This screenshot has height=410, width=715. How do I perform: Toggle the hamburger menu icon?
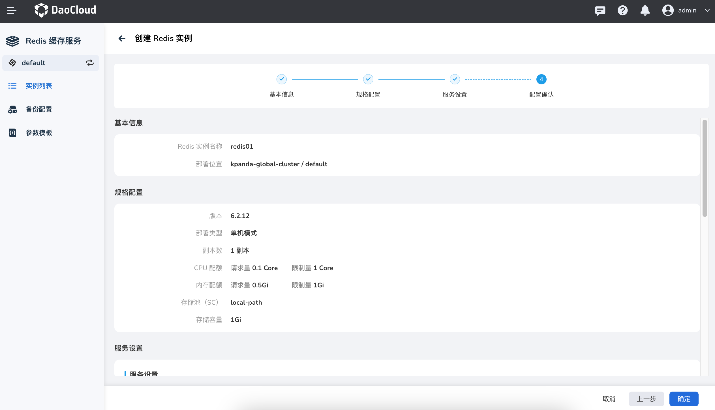[12, 10]
